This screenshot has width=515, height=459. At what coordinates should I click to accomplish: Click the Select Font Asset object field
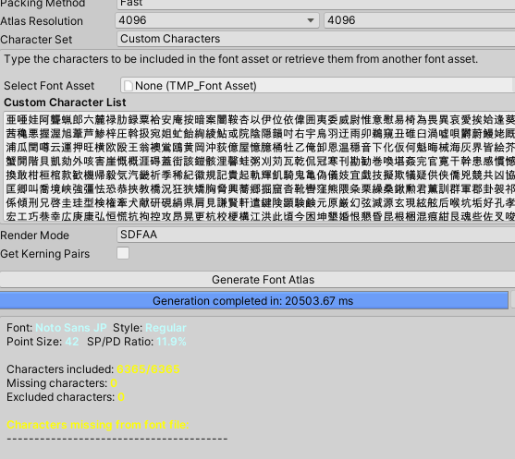[x=317, y=86]
